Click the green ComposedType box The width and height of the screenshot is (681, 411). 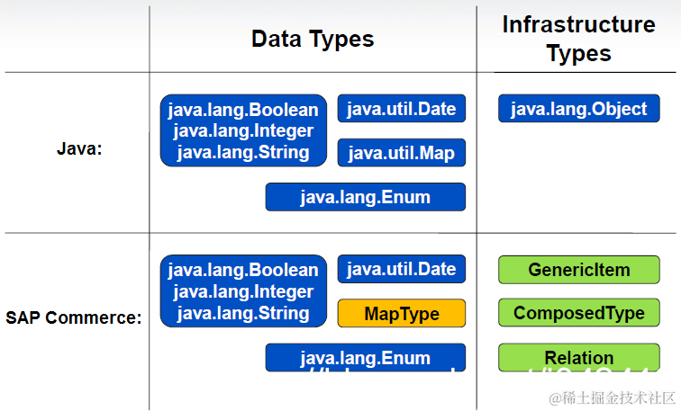579,313
